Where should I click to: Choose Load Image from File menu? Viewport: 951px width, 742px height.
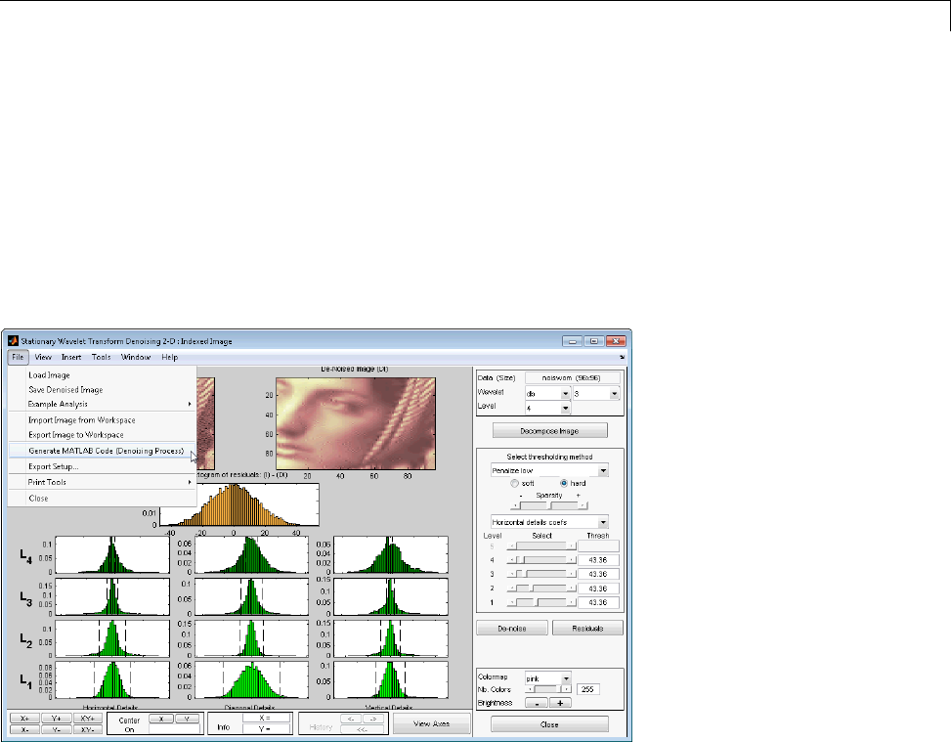click(102, 375)
